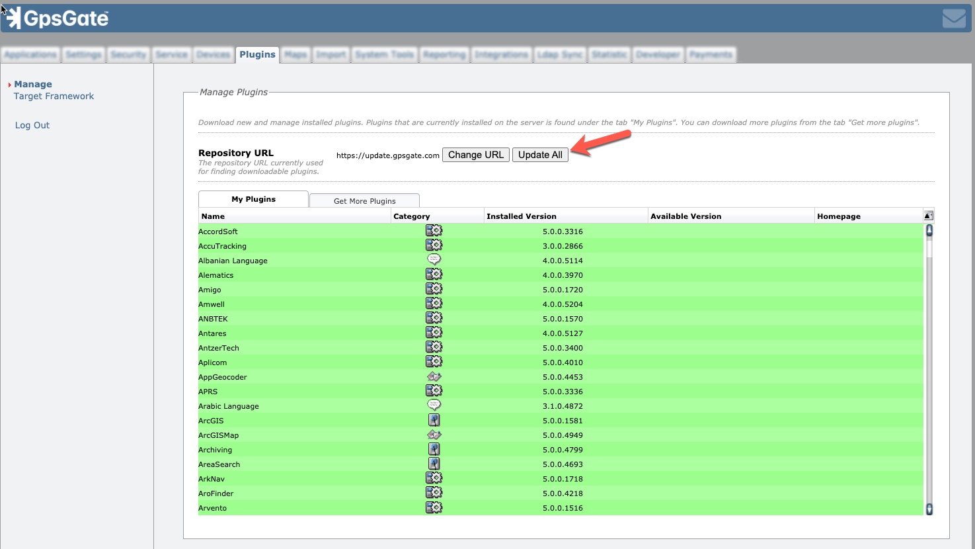Screen dimensions: 975x549
Task: Click version 5.0.0.3316 in AccordSoft row
Action: (563, 232)
